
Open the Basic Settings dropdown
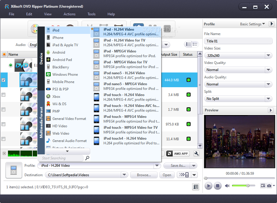coord(253,24)
